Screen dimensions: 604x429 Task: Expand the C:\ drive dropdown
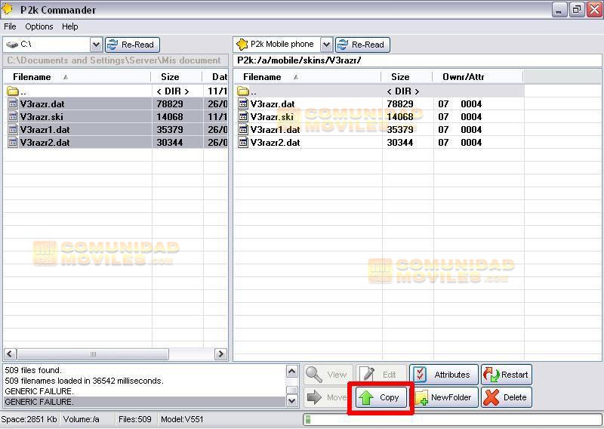[x=96, y=45]
